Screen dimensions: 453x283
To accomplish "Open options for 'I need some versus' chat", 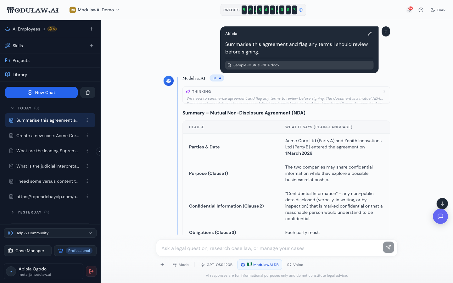I will coord(87,181).
